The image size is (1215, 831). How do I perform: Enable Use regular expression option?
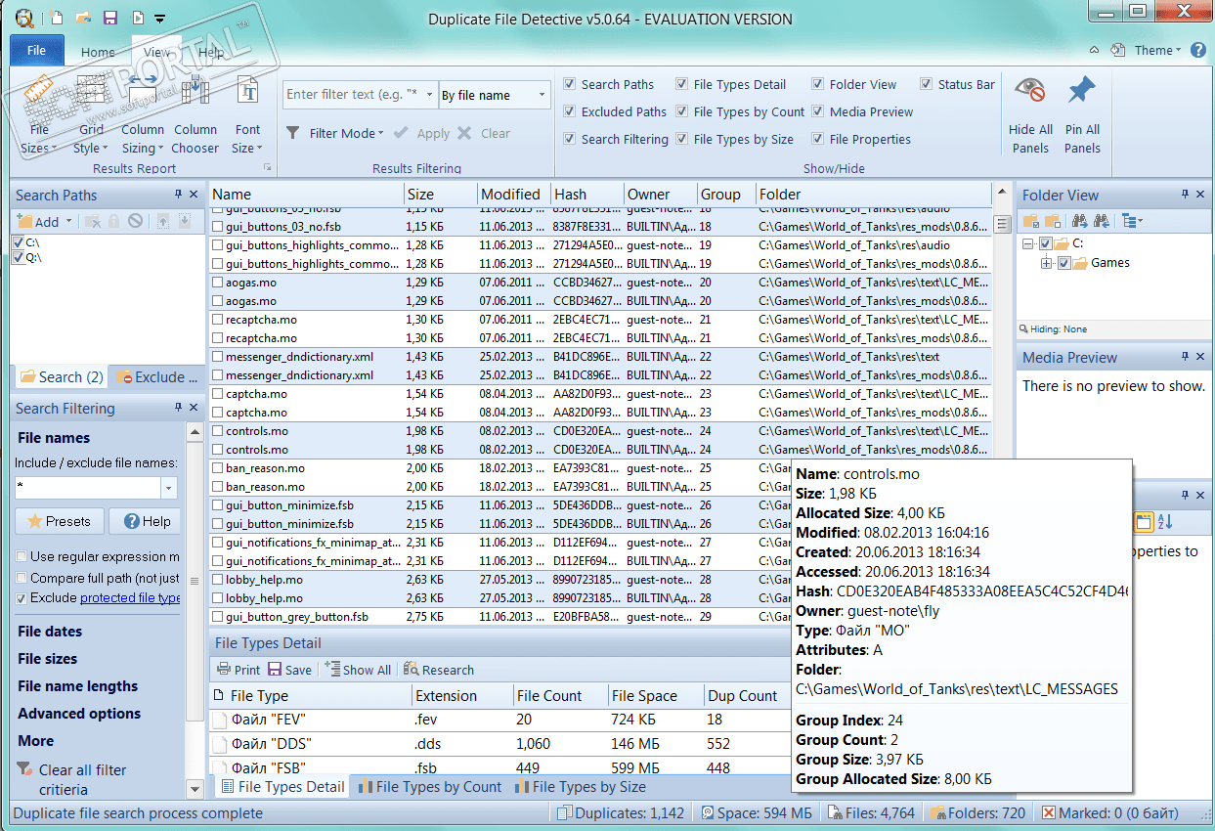click(22, 556)
